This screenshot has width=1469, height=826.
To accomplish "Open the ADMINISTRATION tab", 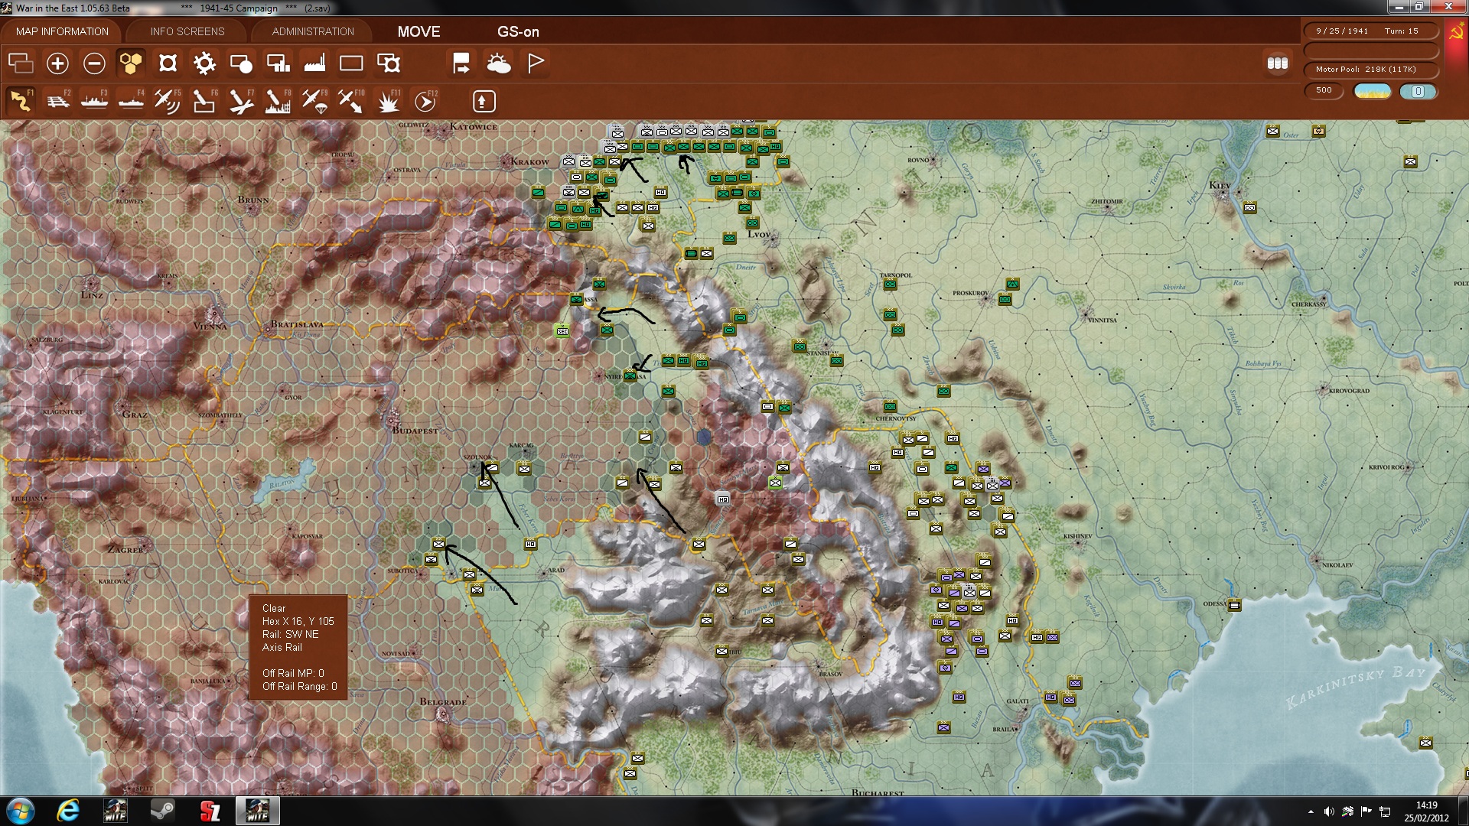I will (313, 31).
